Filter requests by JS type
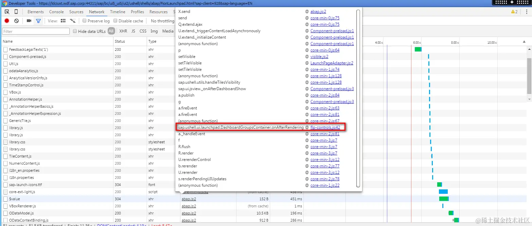The width and height of the screenshot is (532, 226). (134, 31)
